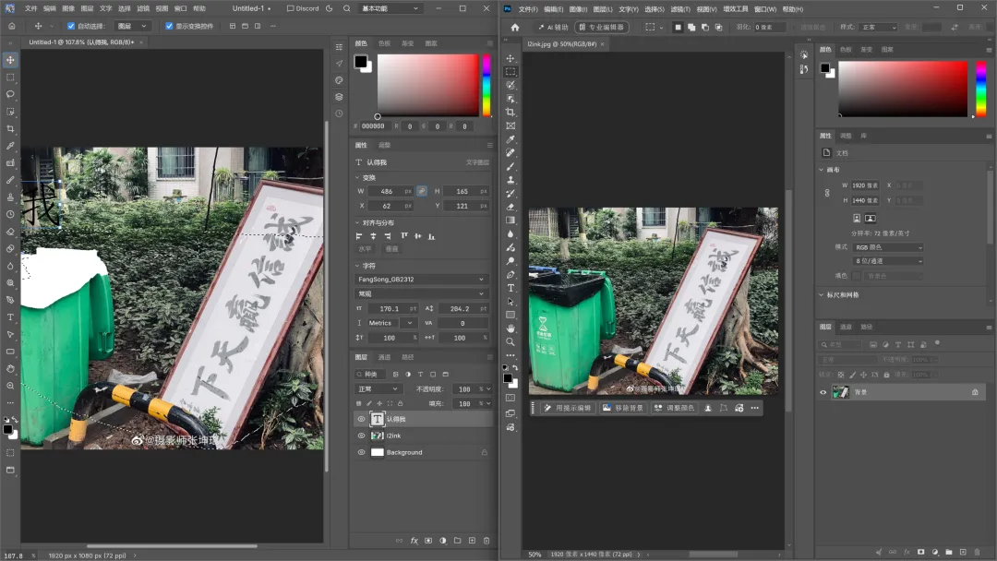Pick the Crop tool in the left window toolbar
997x561 pixels.
click(10, 128)
